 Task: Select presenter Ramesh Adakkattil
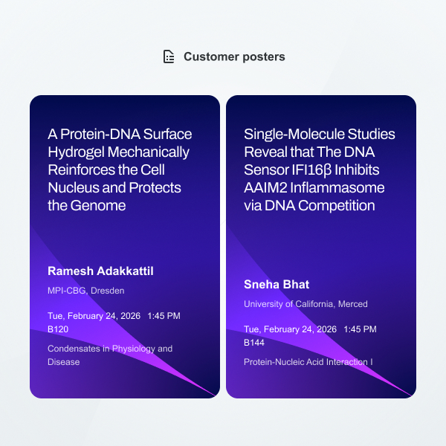coord(101,271)
